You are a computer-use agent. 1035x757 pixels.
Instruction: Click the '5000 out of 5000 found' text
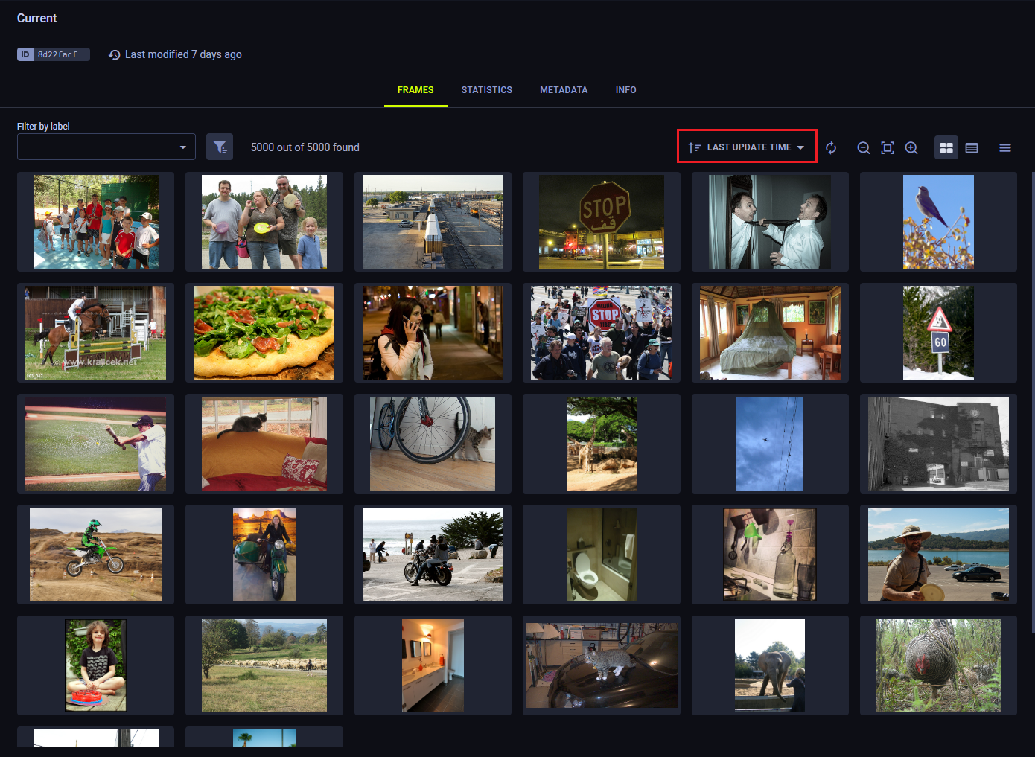tap(305, 147)
